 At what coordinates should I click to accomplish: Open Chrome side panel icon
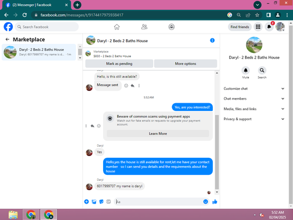tap(268, 15)
